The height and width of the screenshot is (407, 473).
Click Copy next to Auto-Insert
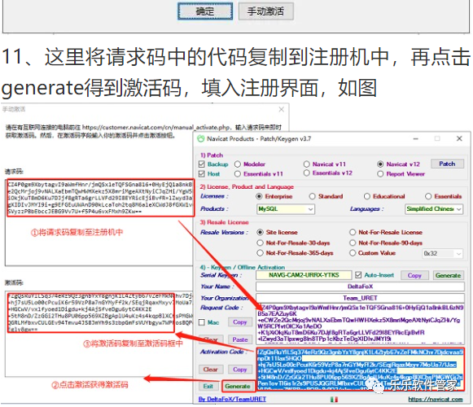coord(414,275)
